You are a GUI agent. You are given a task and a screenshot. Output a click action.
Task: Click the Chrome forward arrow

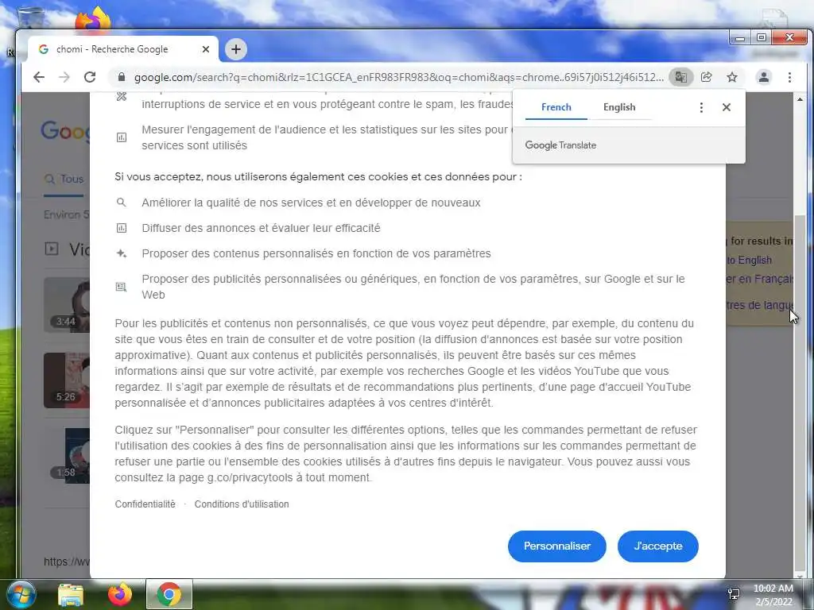(64, 77)
